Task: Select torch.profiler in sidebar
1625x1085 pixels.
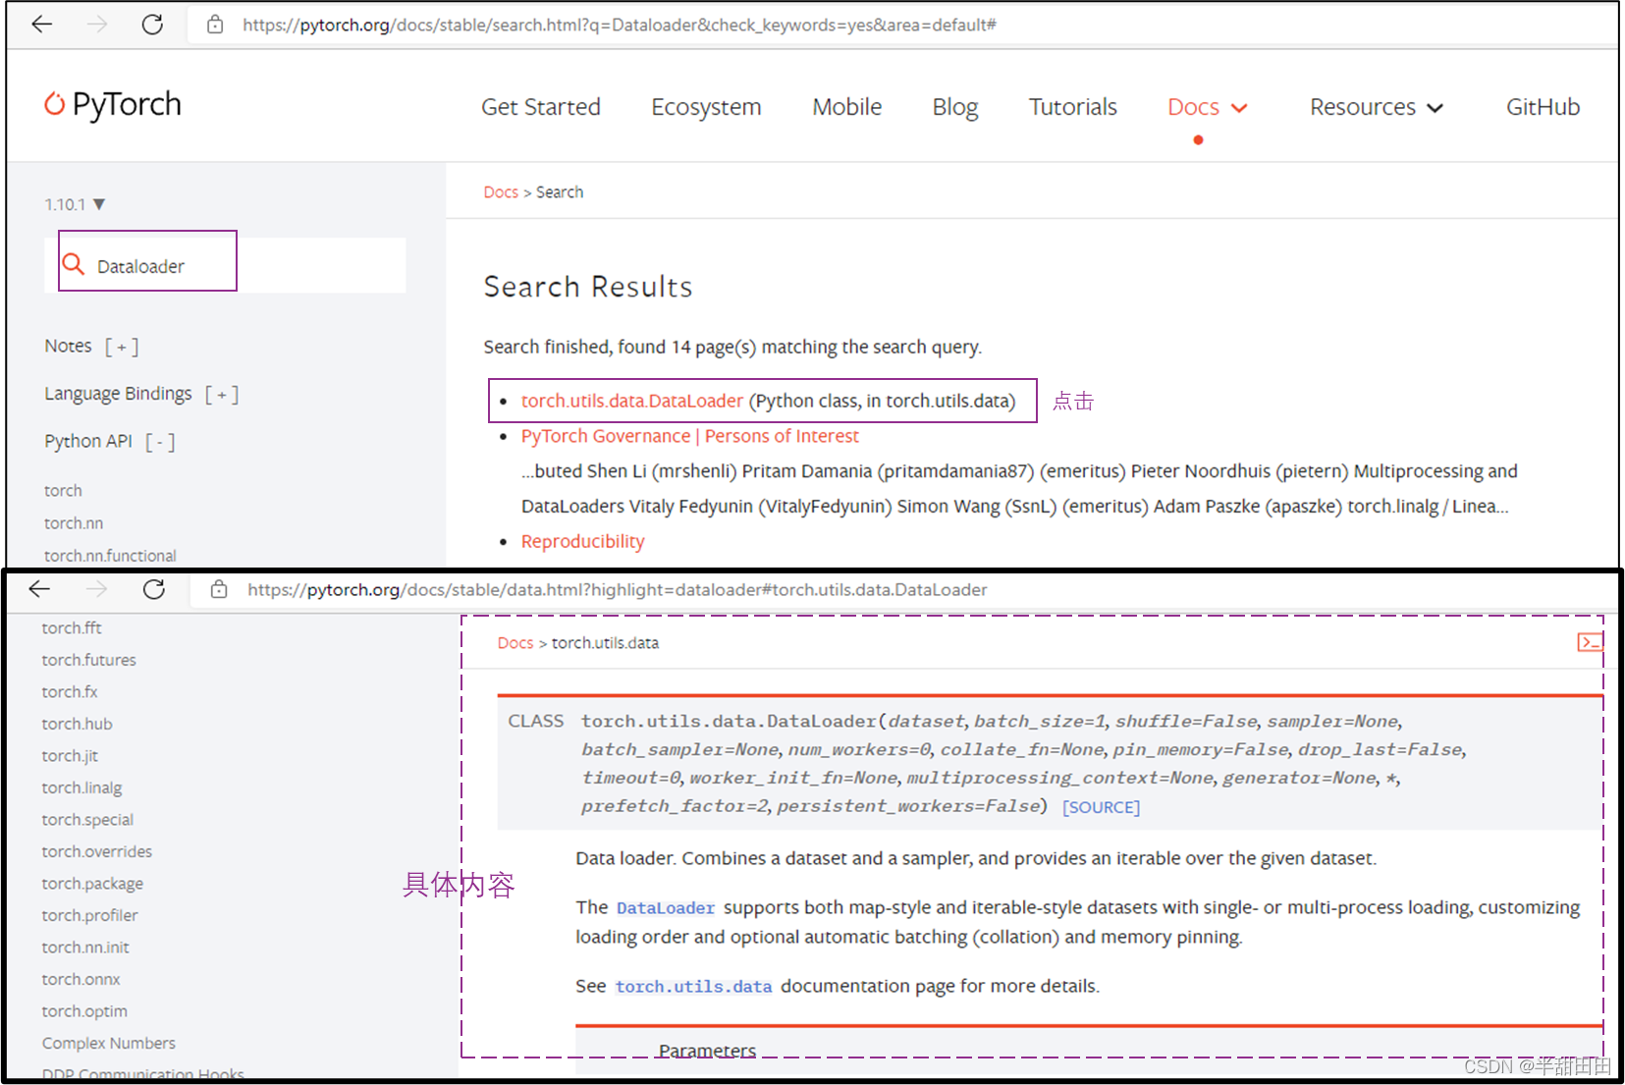Action: [89, 915]
